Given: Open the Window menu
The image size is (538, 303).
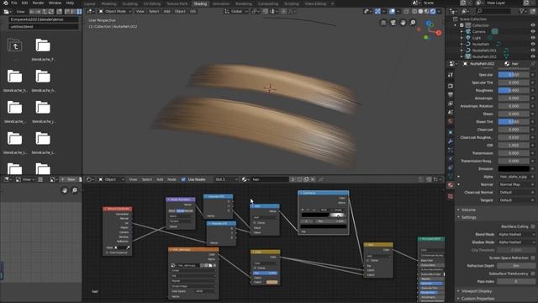Looking at the screenshot, I should (x=55, y=3).
